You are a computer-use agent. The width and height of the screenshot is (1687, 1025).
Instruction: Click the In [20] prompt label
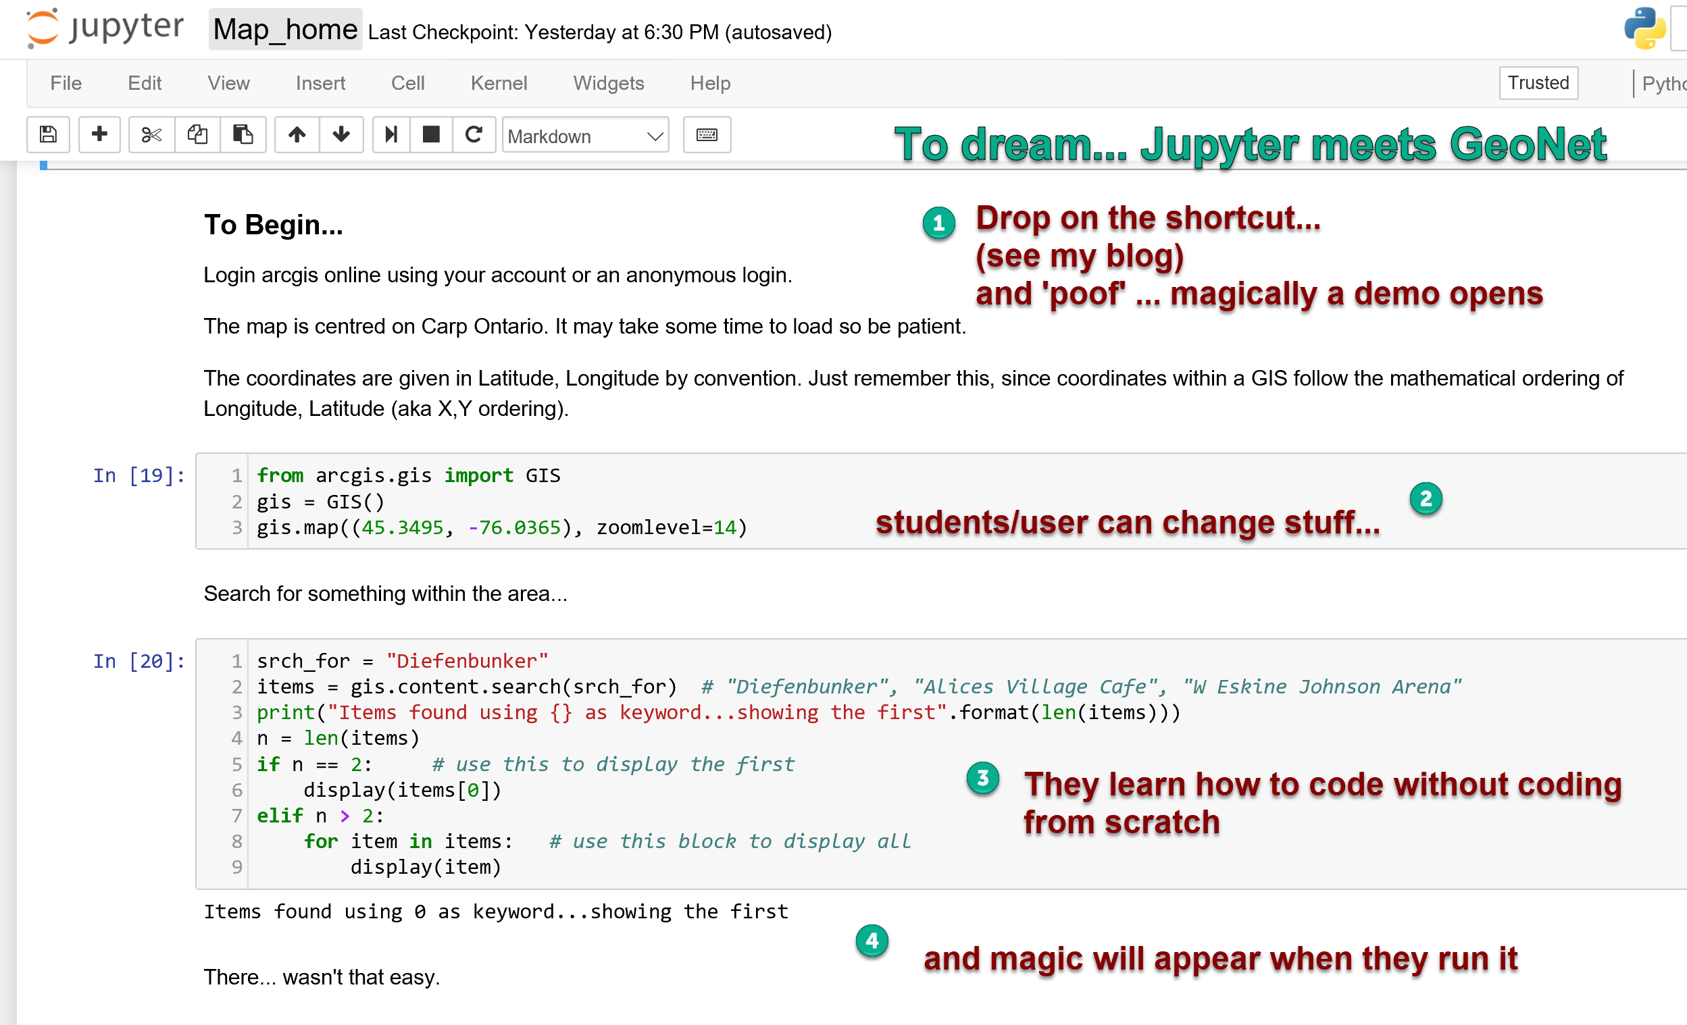139,661
